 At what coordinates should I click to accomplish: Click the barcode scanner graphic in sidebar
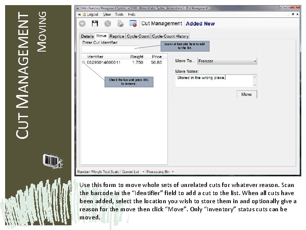click(x=53, y=161)
